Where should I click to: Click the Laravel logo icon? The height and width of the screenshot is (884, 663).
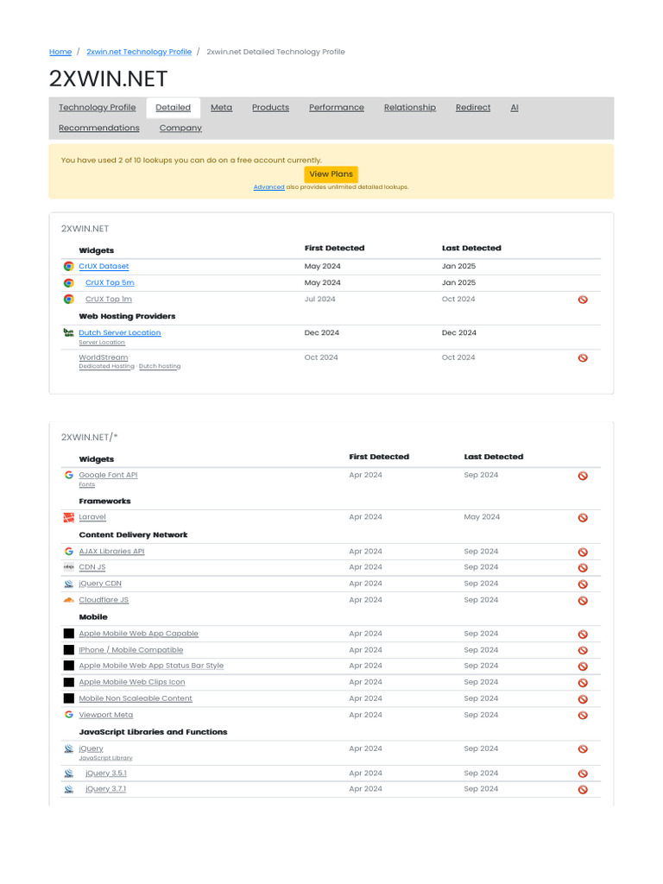69,517
